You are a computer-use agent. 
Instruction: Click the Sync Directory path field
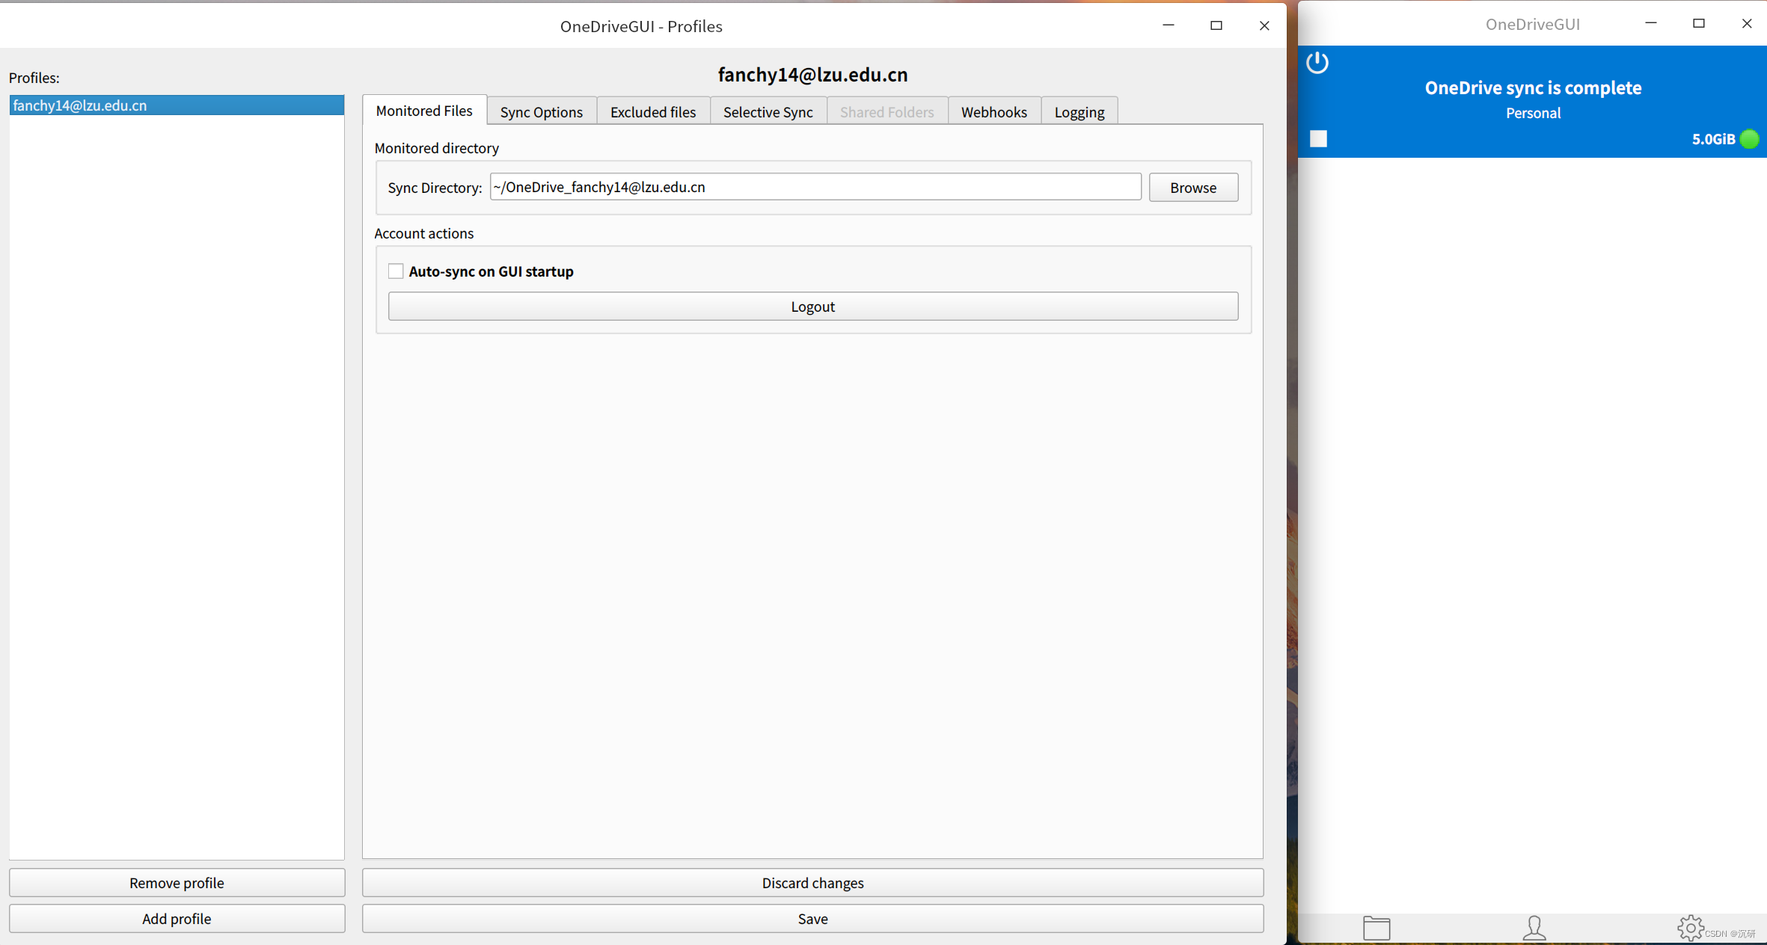(815, 187)
